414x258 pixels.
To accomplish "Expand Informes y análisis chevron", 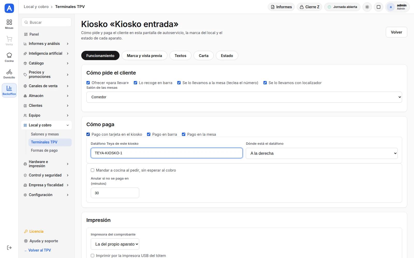I will (68, 44).
